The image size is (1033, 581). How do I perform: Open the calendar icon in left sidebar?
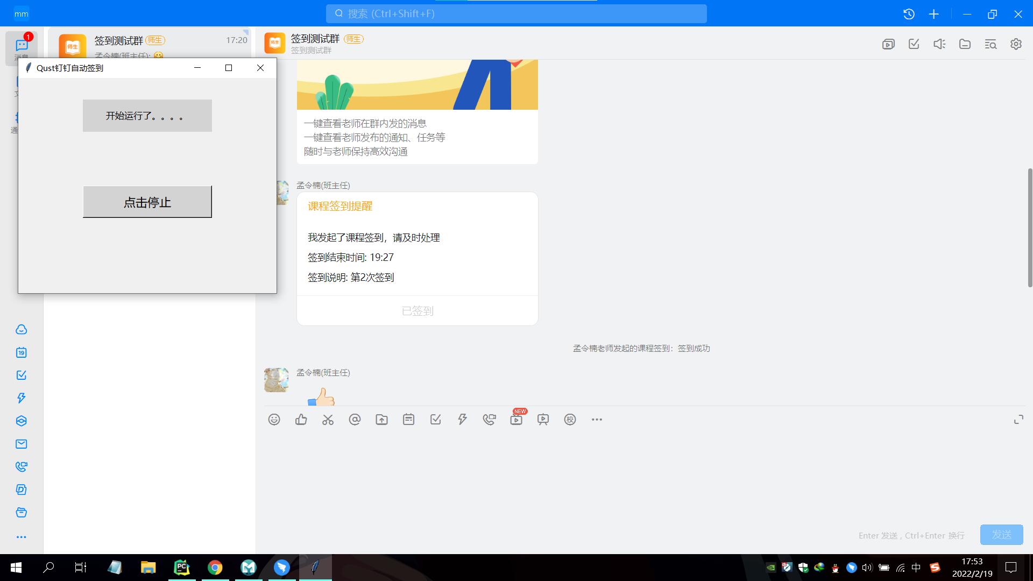22,352
